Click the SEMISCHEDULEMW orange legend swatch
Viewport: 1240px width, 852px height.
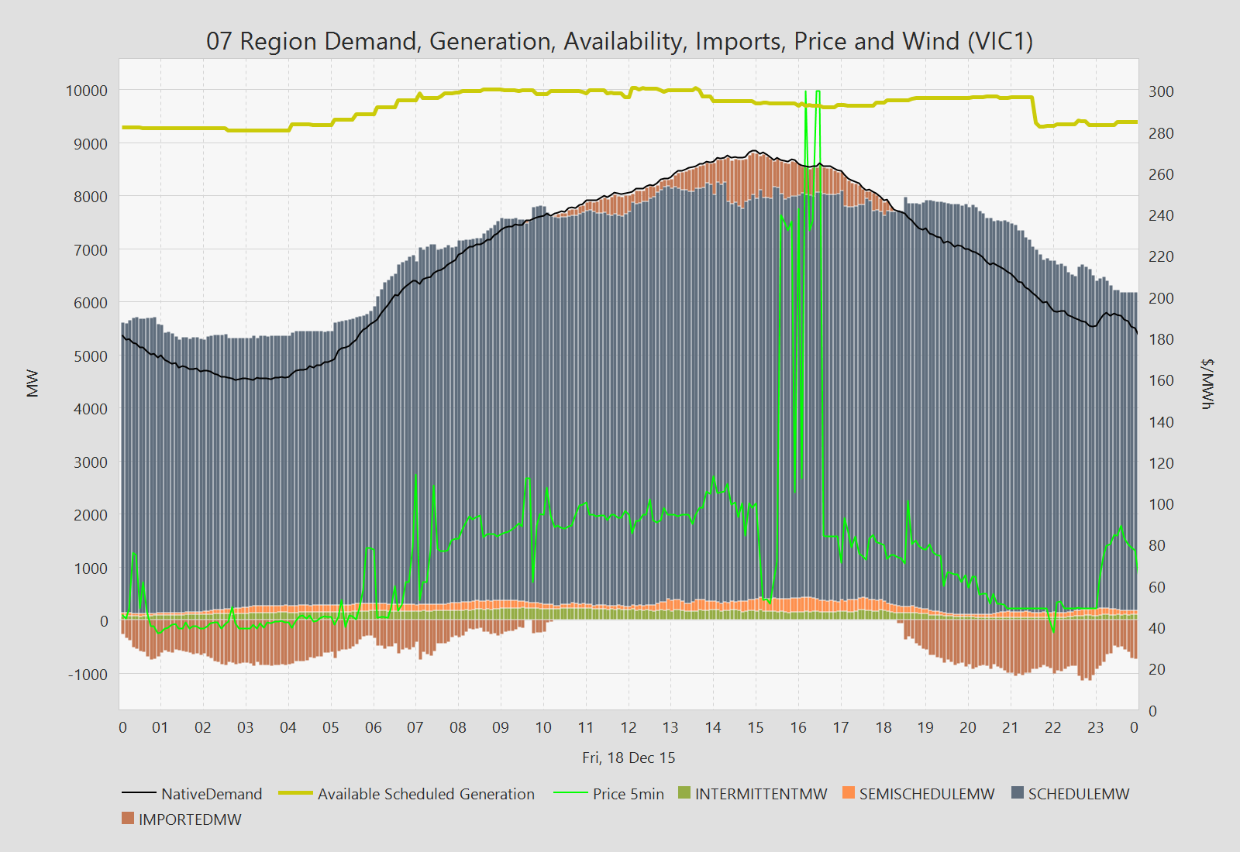pos(848,793)
